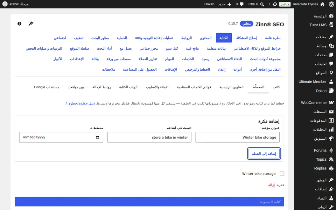Image resolution: width=336 pixels, height=210 pixels.
Task: Click the المظهر appearance brush icon
Action: click(331, 180)
